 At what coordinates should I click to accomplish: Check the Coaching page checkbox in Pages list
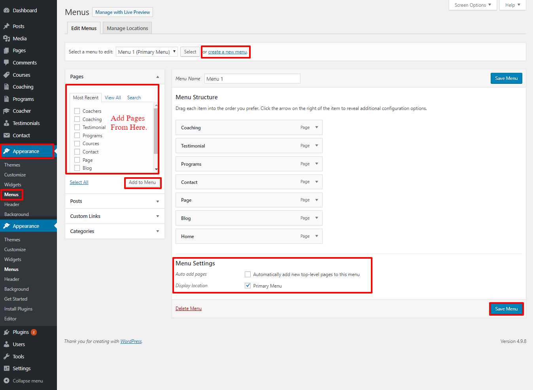point(77,119)
